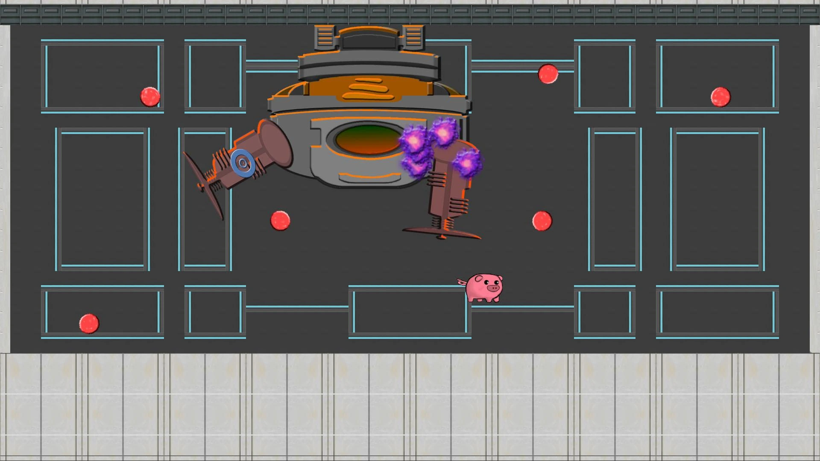
Task: Click the dark hatch at the robot's top center
Action: click(x=369, y=41)
